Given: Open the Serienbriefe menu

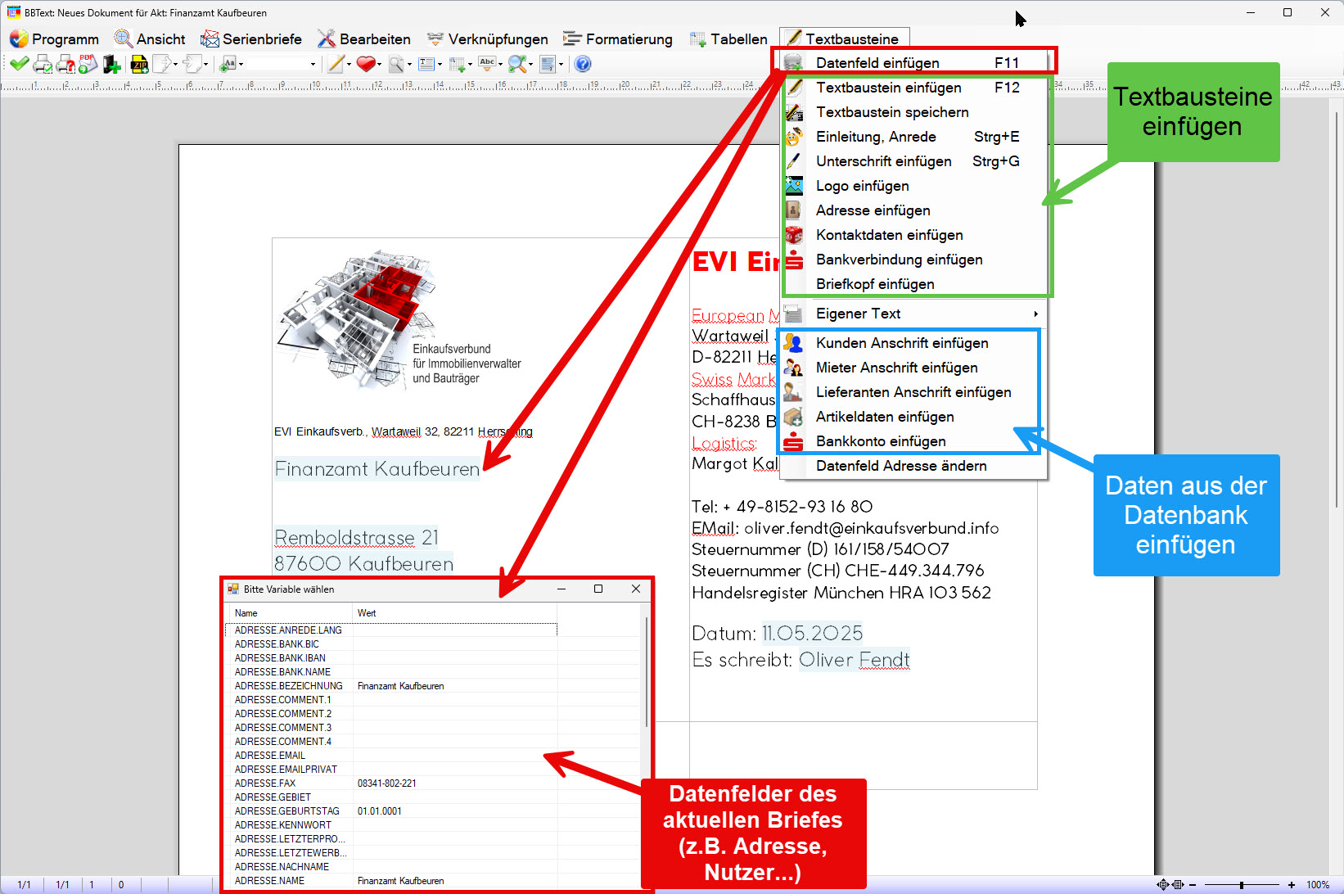Looking at the screenshot, I should coord(250,38).
